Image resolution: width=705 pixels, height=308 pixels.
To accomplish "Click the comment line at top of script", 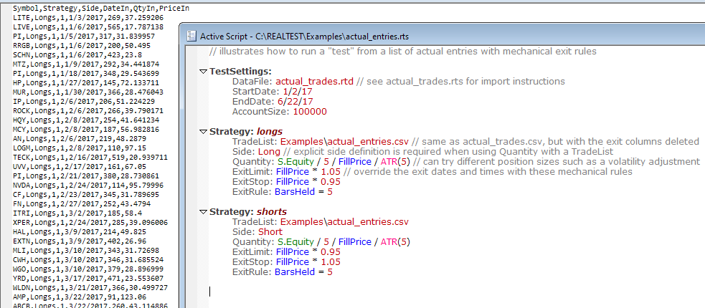I will click(x=402, y=52).
